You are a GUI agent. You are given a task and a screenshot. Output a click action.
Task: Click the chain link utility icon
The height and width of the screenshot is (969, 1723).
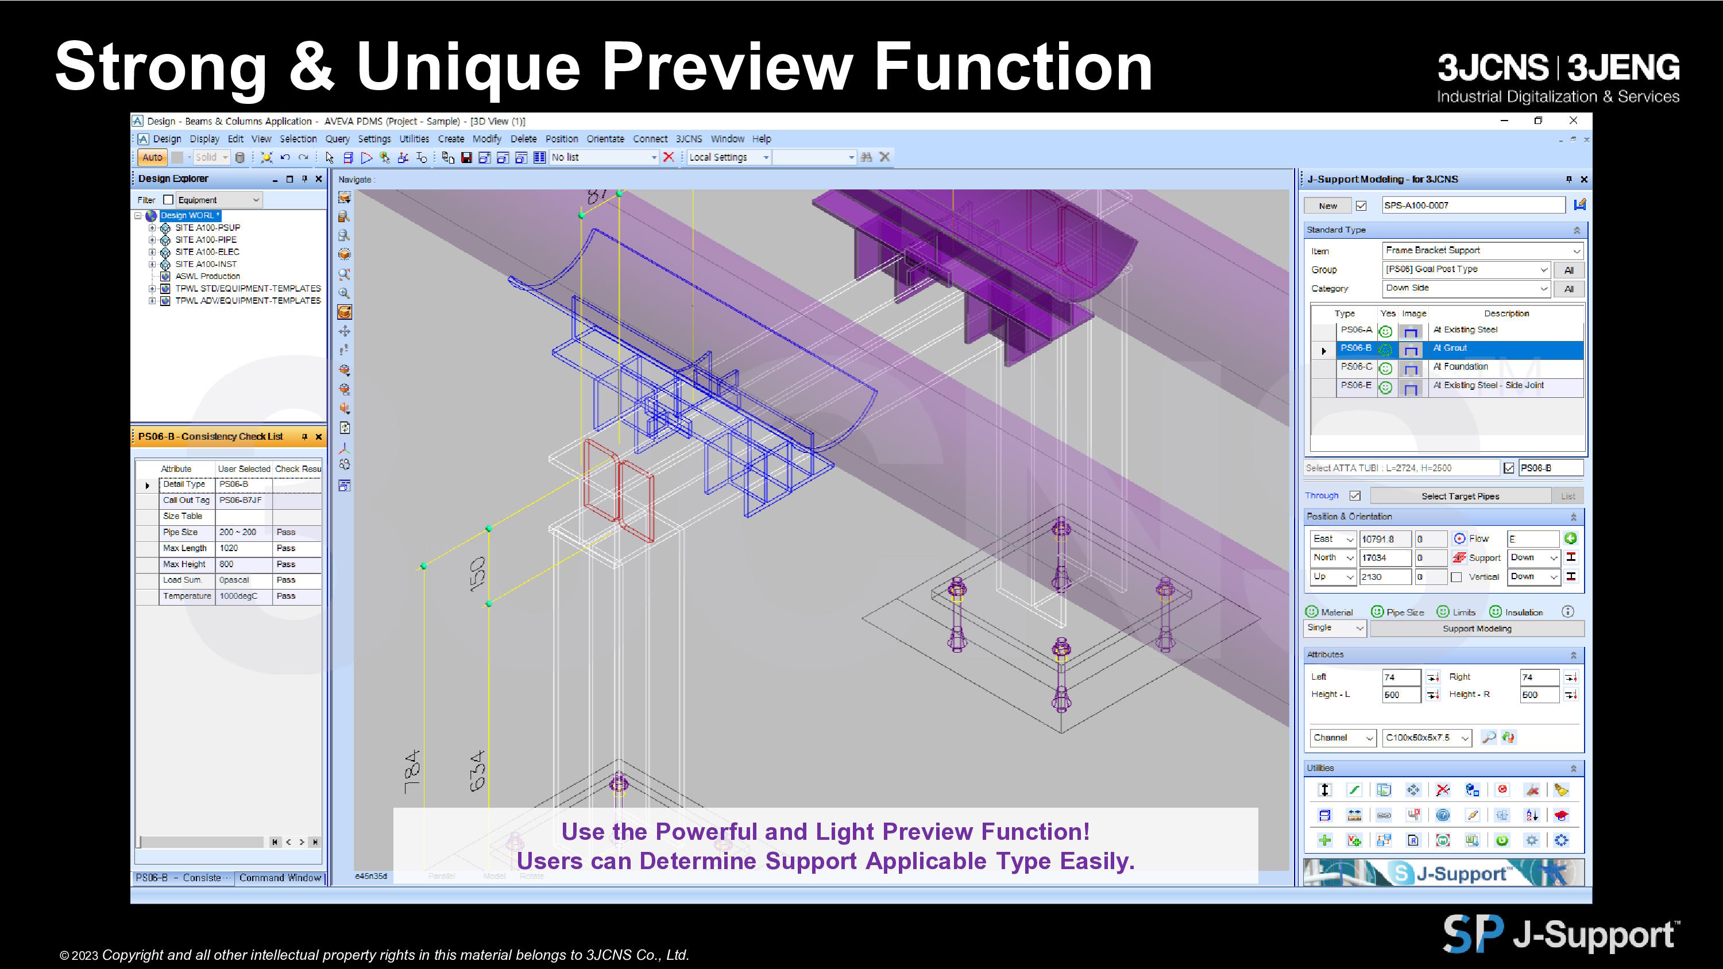click(1384, 815)
